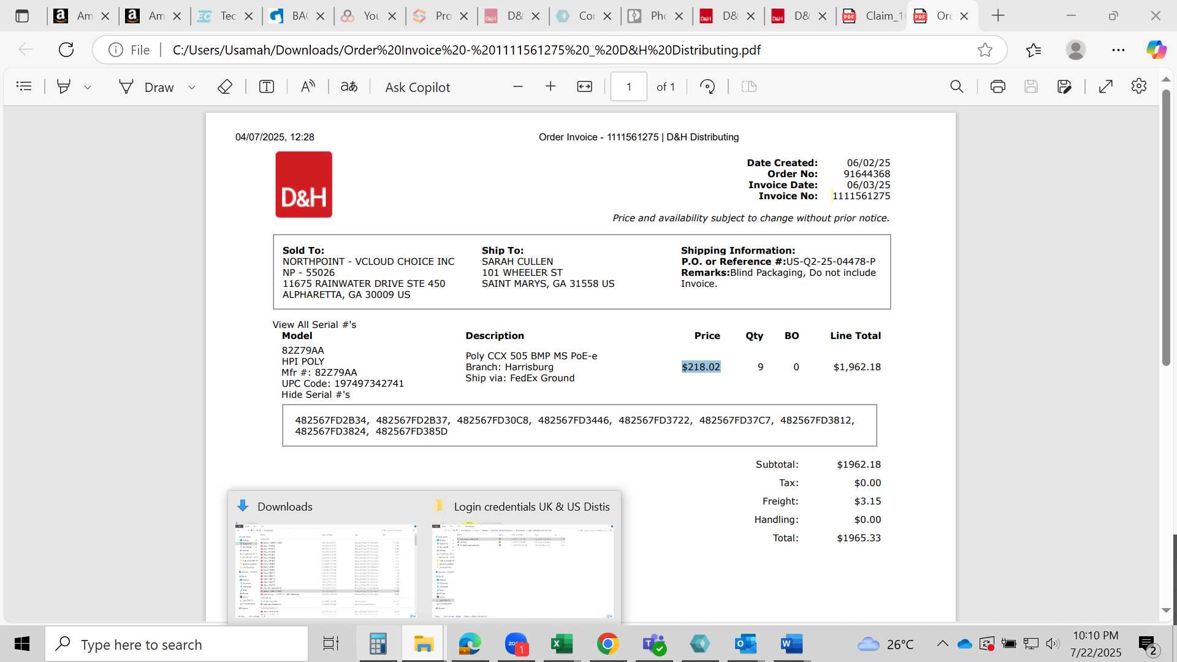The height and width of the screenshot is (662, 1177).
Task: Show hidden system tray icons
Action: pyautogui.click(x=942, y=644)
